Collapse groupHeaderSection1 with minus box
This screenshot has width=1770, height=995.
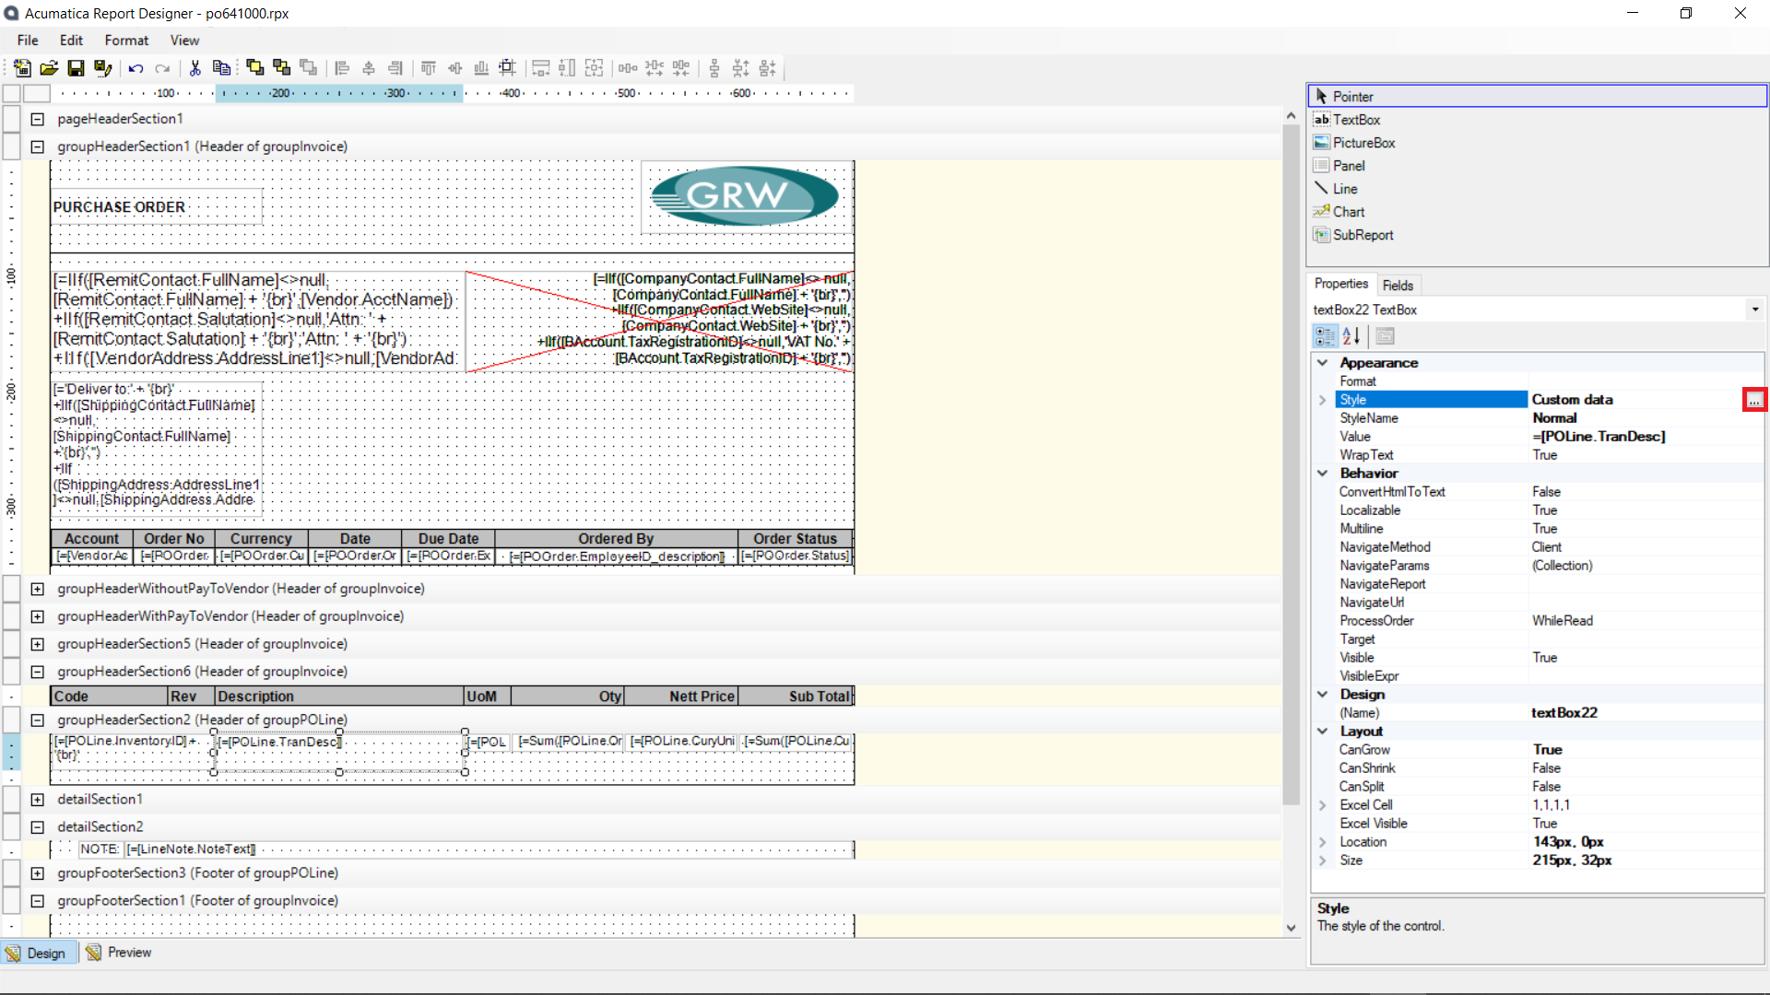(38, 146)
